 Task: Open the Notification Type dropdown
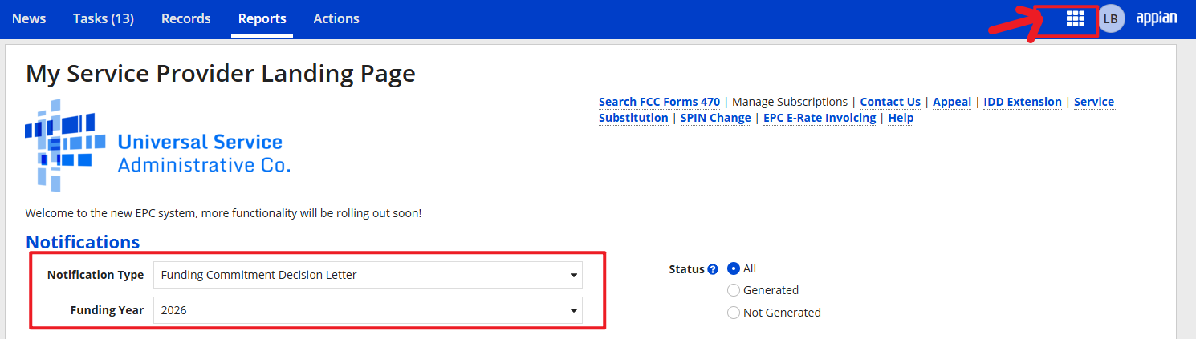(368, 275)
